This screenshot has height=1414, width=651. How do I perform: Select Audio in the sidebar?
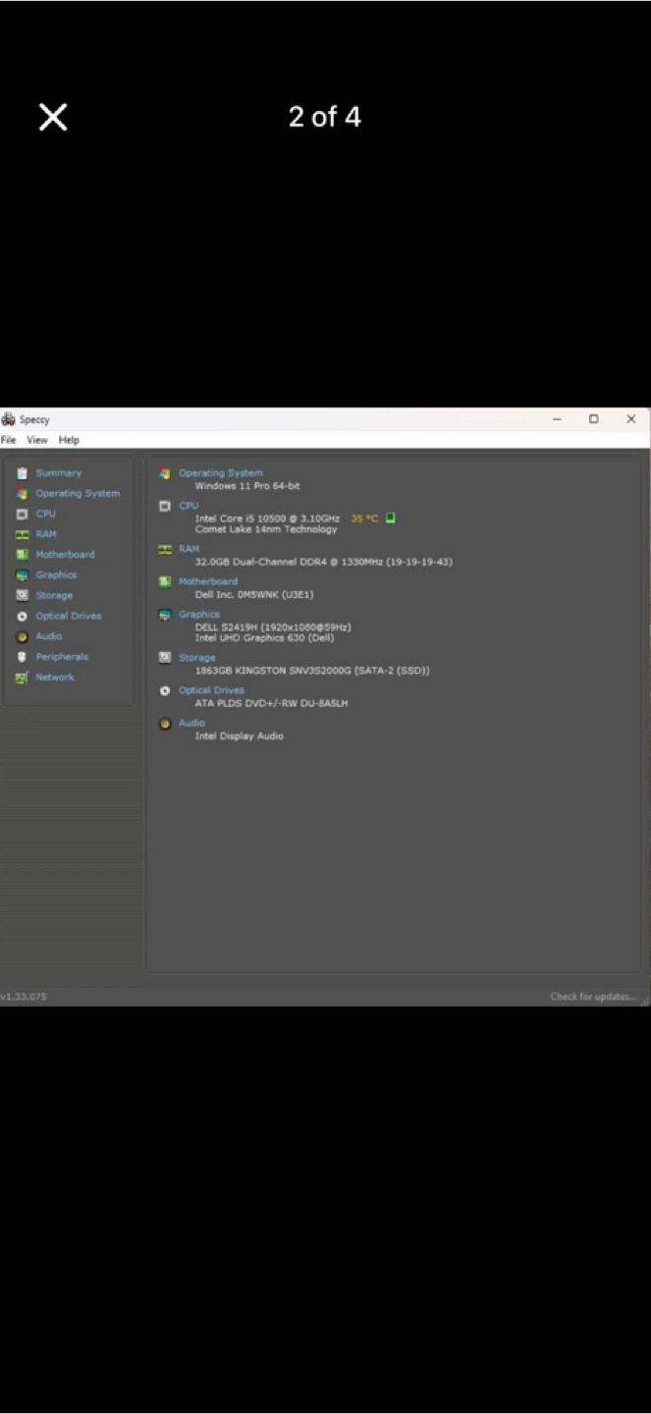[49, 636]
